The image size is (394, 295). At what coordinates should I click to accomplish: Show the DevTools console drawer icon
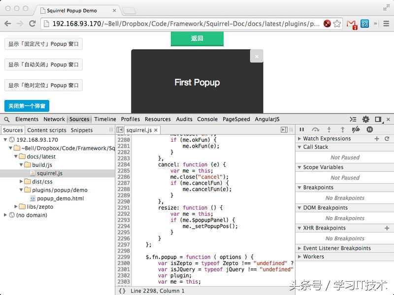(353, 119)
